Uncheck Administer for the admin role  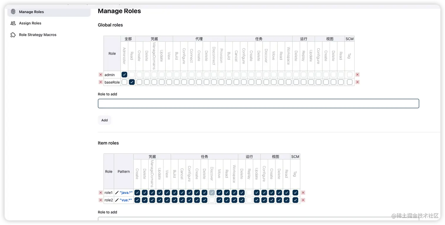(x=124, y=75)
